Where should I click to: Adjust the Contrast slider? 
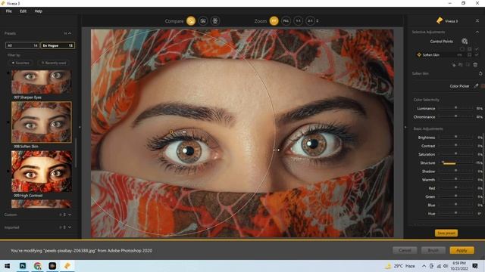coord(455,146)
